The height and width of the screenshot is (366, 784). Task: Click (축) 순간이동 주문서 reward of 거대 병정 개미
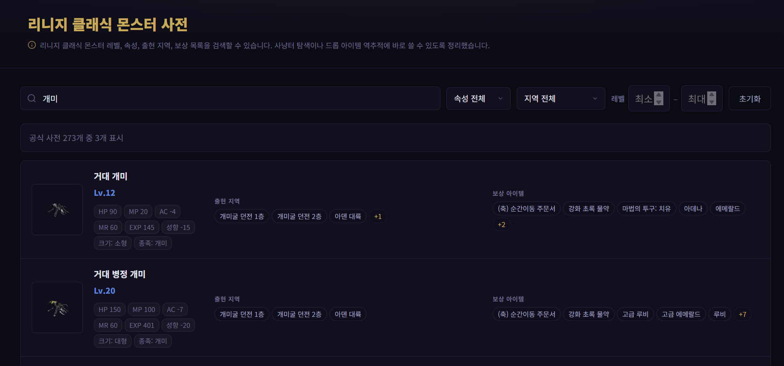(x=526, y=314)
